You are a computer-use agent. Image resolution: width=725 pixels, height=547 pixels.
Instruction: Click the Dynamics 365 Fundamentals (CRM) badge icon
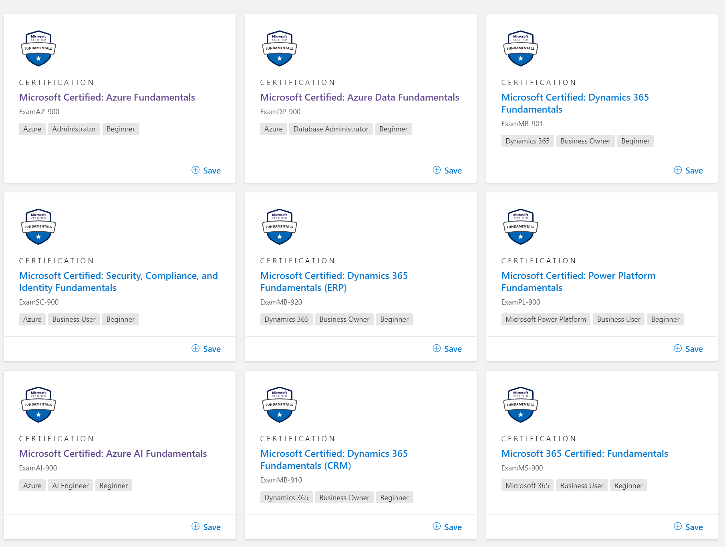(280, 405)
